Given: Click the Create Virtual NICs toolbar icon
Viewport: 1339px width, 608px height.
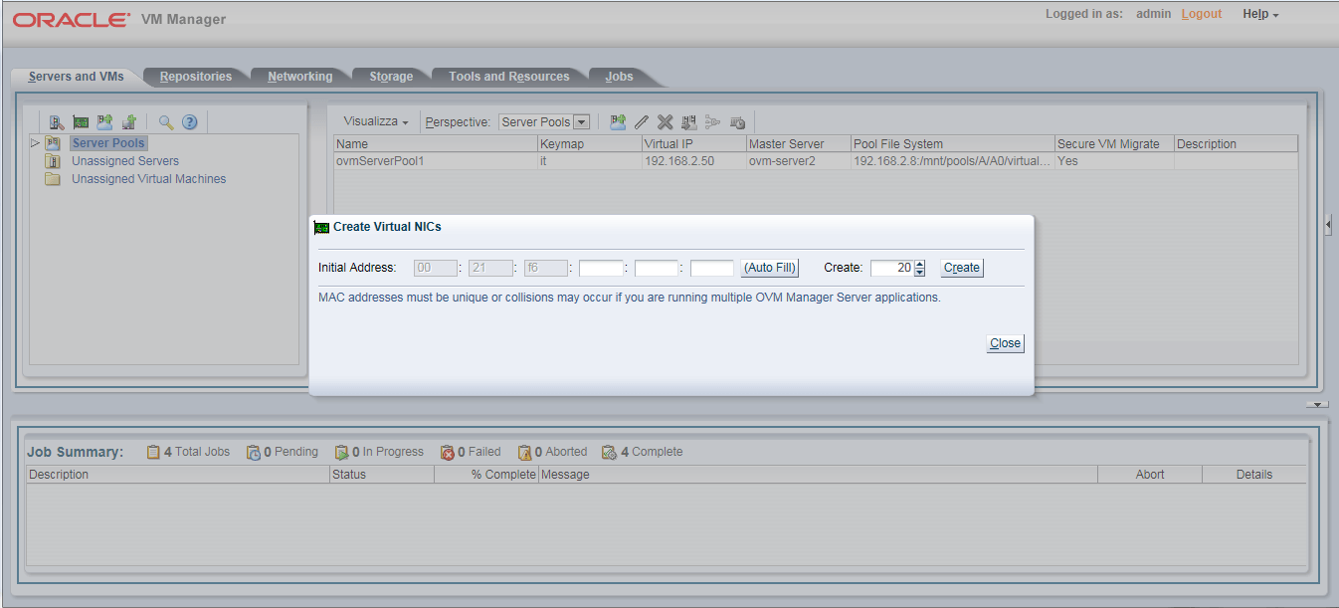Looking at the screenshot, I should (x=81, y=122).
